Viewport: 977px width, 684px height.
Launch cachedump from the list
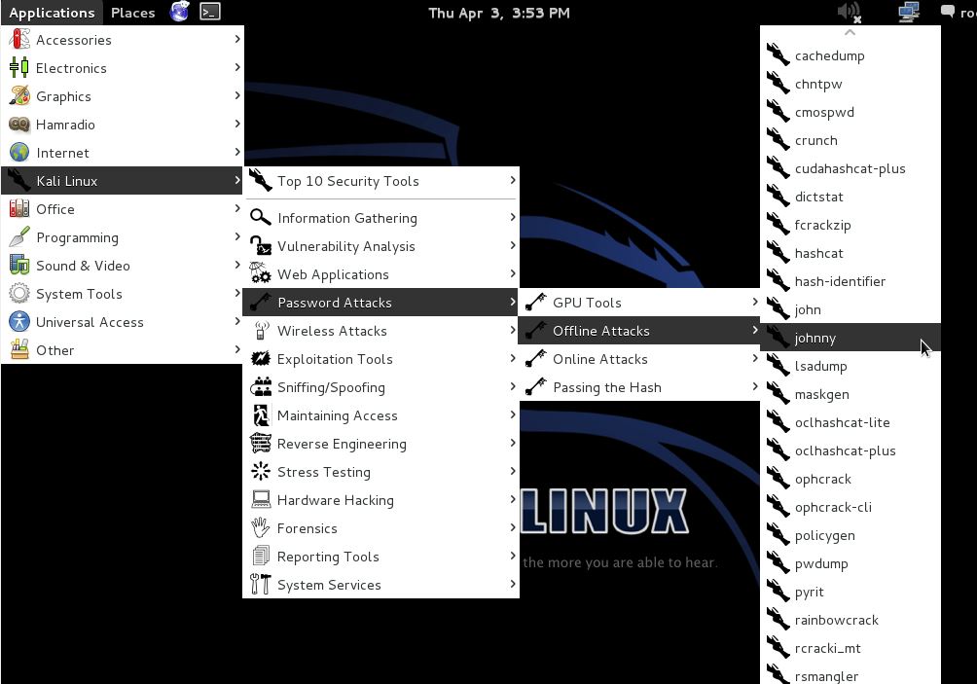click(850, 55)
